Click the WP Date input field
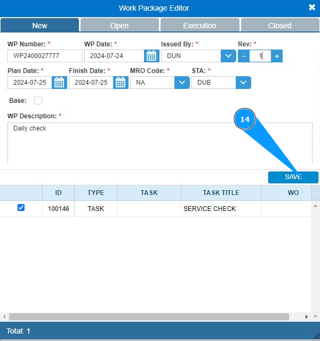Screen dimensions: 320x341 pos(114,56)
